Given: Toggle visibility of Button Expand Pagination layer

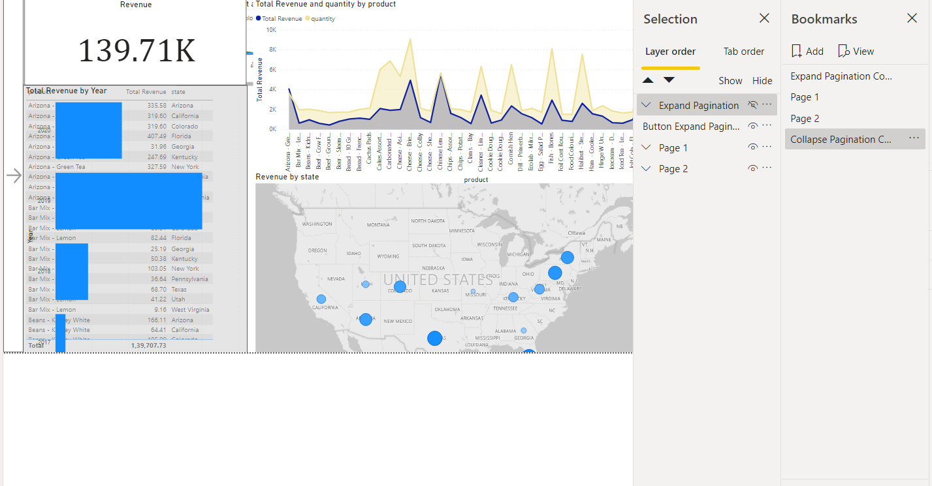Looking at the screenshot, I should click(752, 126).
